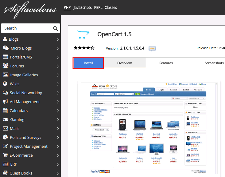225x177 pixels.
Task: Expand the Social Networking category arrow
Action: (x=58, y=93)
